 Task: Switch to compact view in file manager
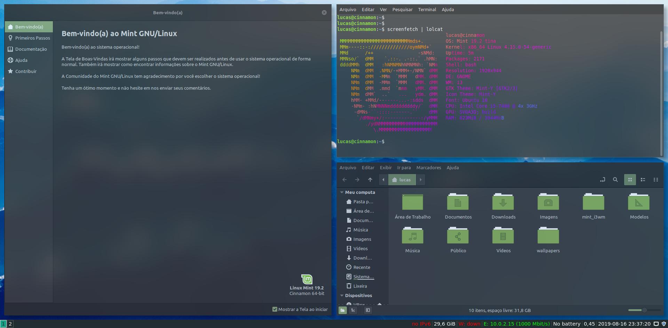point(656,180)
